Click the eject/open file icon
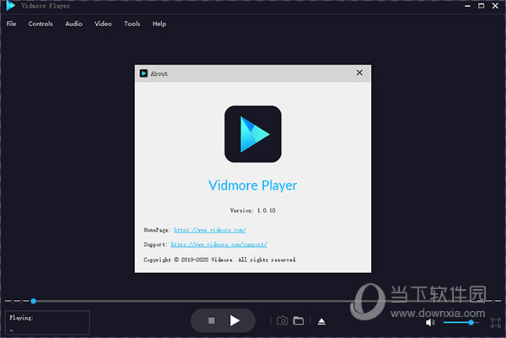 coord(321,321)
